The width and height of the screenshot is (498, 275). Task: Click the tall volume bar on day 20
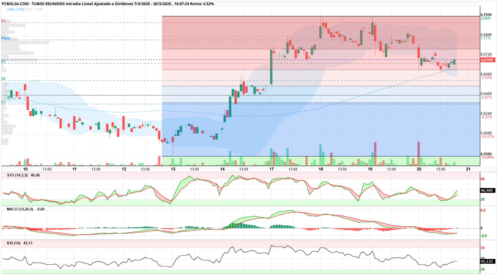[419, 153]
